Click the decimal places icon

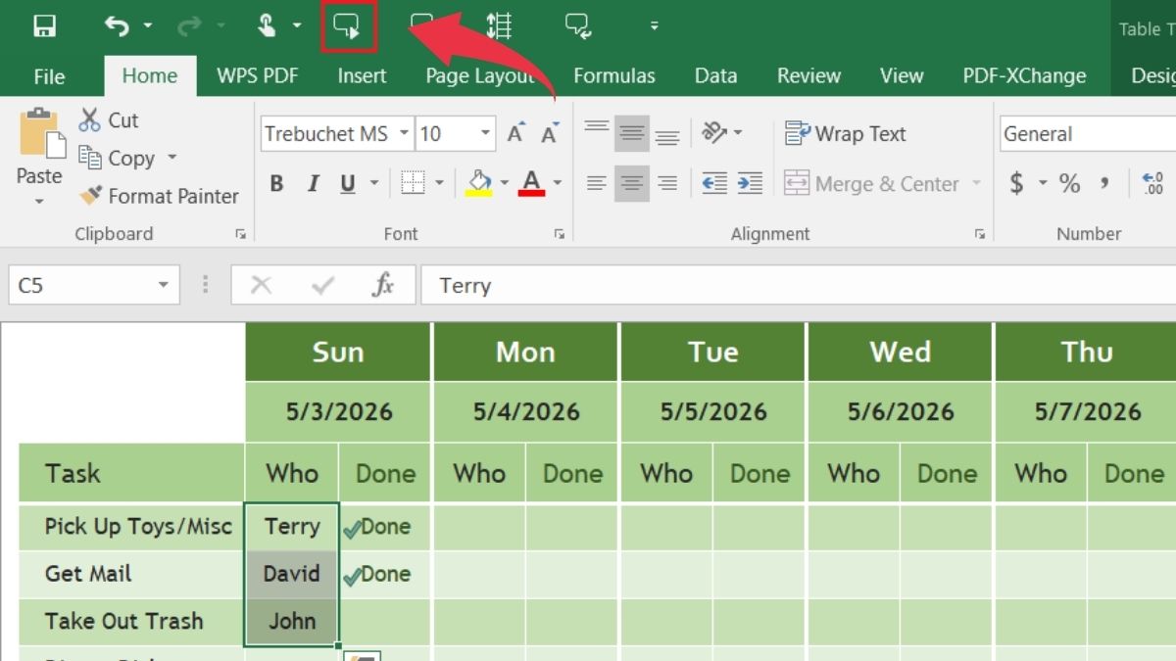click(1152, 183)
